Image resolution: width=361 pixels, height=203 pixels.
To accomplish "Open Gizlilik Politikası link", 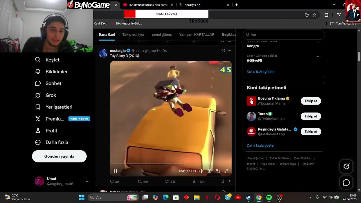I will [x=279, y=158].
